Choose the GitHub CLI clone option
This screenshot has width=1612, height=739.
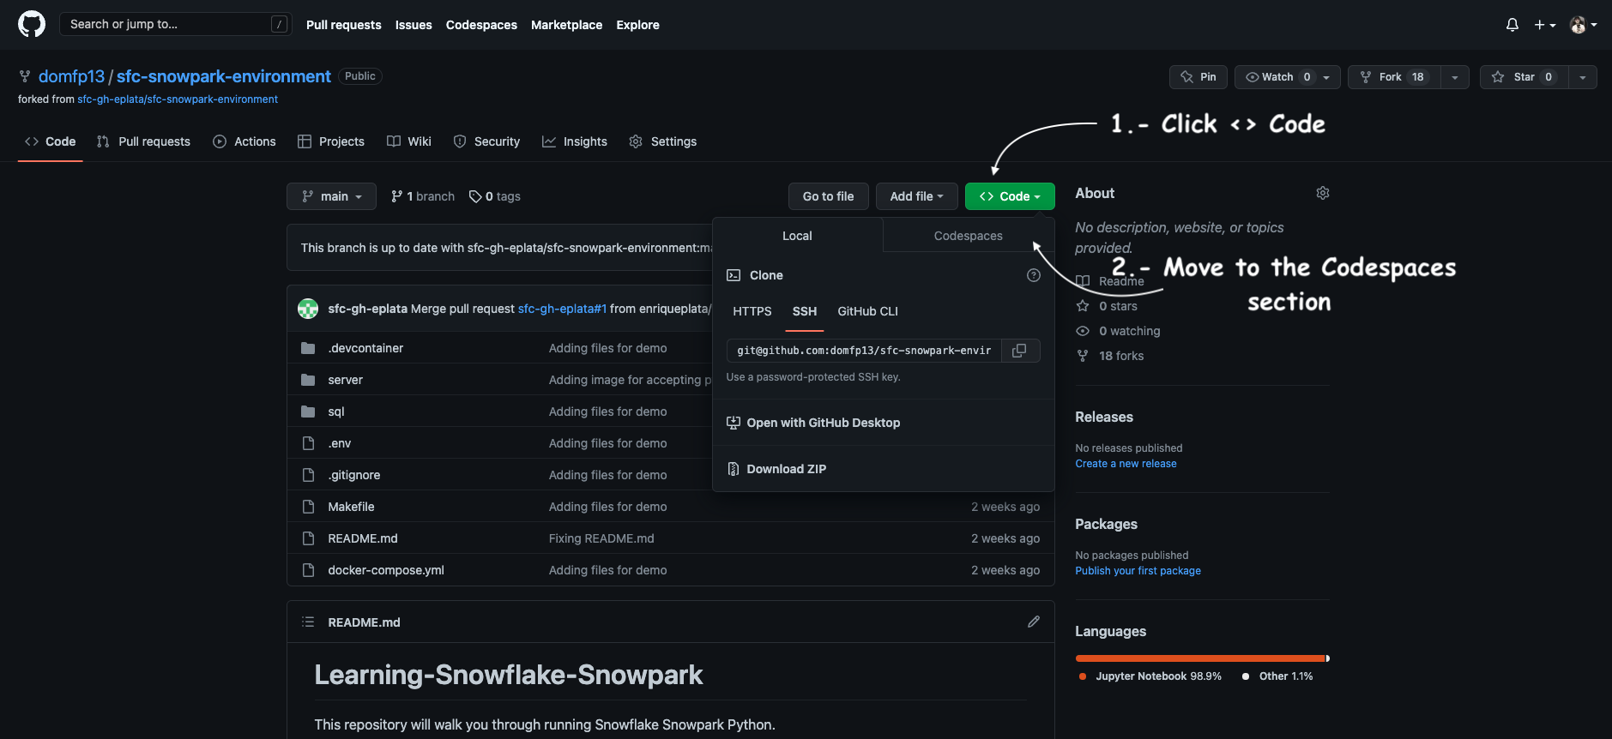pos(868,311)
